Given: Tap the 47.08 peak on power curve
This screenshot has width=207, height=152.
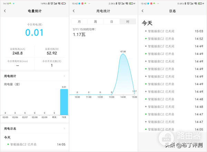Looking at the screenshot, I should tap(123, 54).
